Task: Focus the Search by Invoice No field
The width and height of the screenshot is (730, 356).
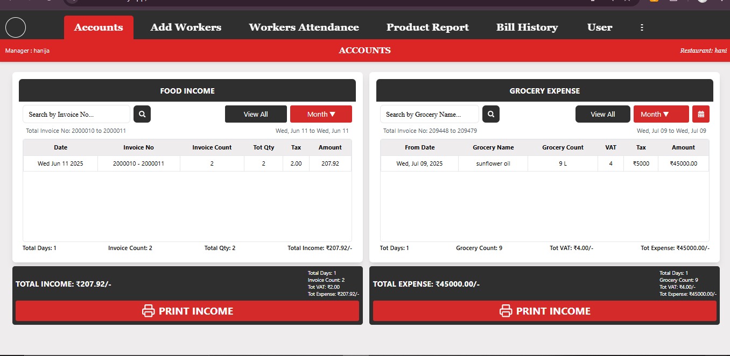Action: 76,114
